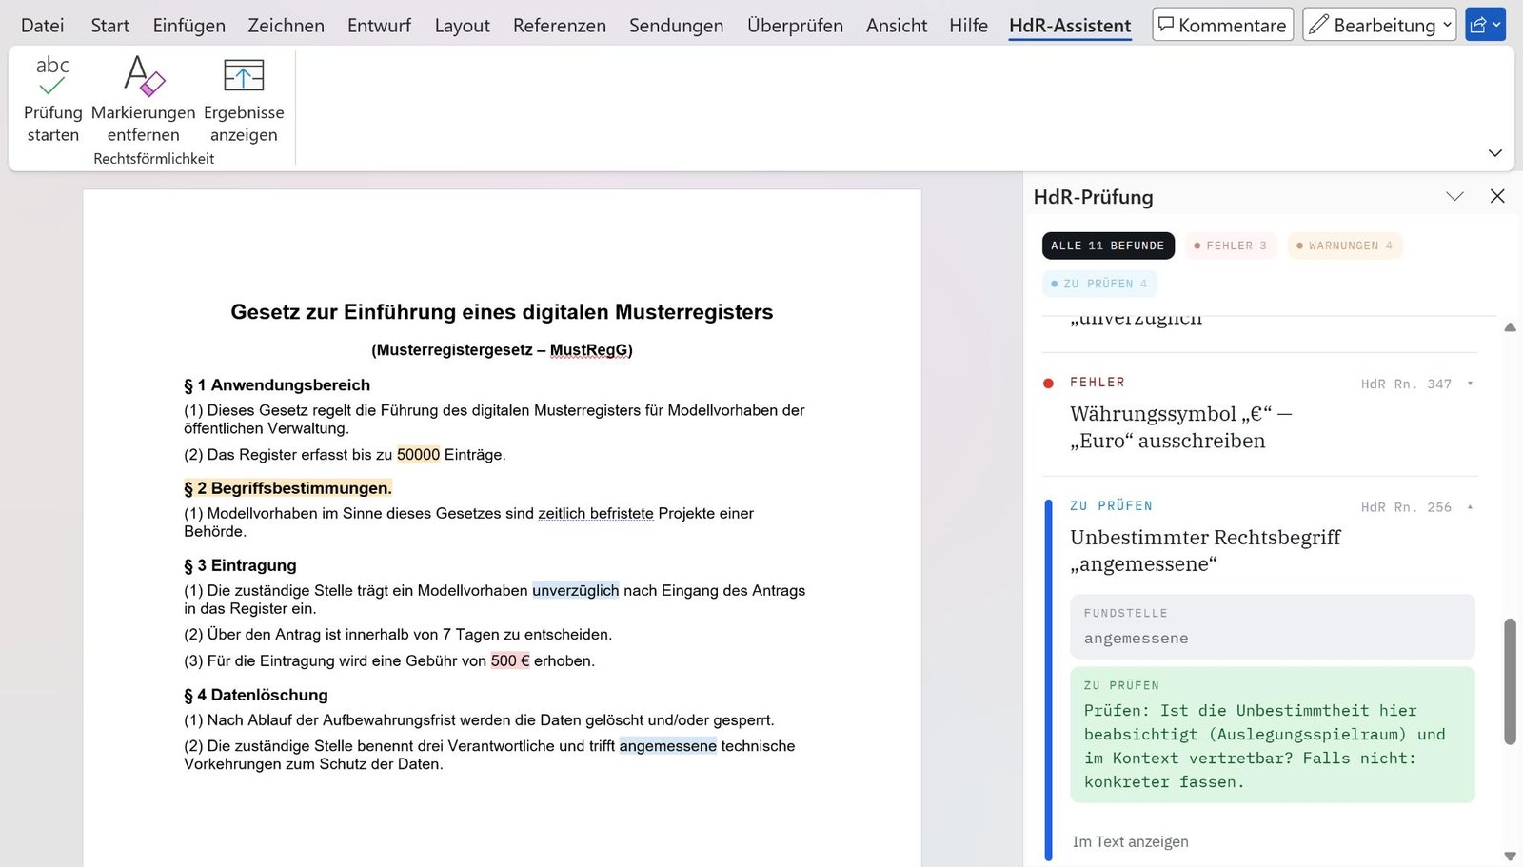Open the Überprüfen ribbon tab
This screenshot has width=1523, height=867.
coord(795,26)
